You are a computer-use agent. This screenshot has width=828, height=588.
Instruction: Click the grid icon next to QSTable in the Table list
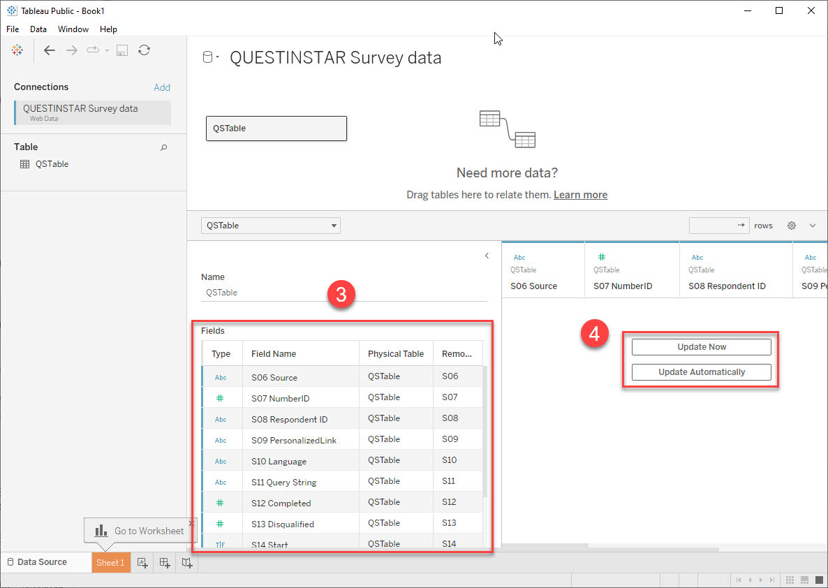25,164
